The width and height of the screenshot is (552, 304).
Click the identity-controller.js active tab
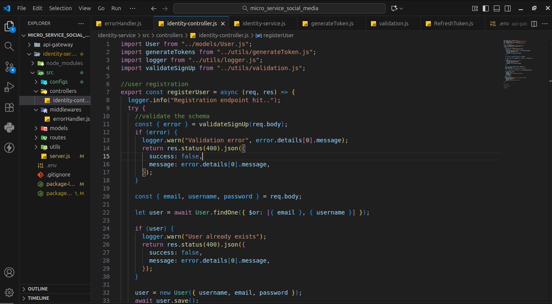(x=190, y=23)
